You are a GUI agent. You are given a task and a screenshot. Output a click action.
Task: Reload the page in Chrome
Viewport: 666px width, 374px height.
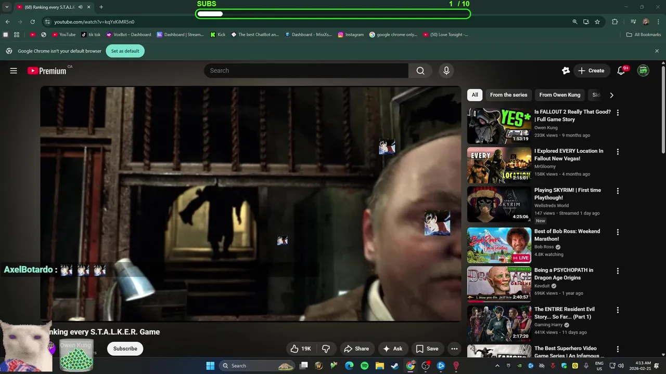click(x=32, y=22)
